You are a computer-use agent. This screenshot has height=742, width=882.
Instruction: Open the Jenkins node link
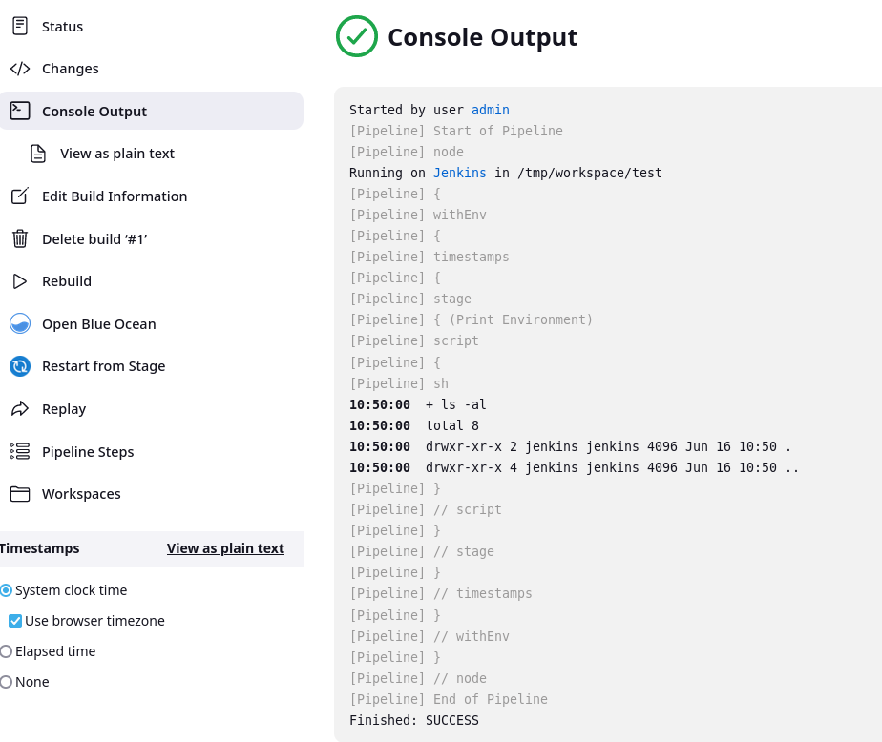[x=459, y=173]
